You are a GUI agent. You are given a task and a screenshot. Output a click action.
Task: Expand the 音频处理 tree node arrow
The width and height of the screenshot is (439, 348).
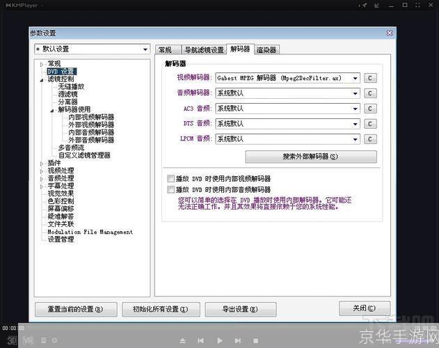(42, 179)
